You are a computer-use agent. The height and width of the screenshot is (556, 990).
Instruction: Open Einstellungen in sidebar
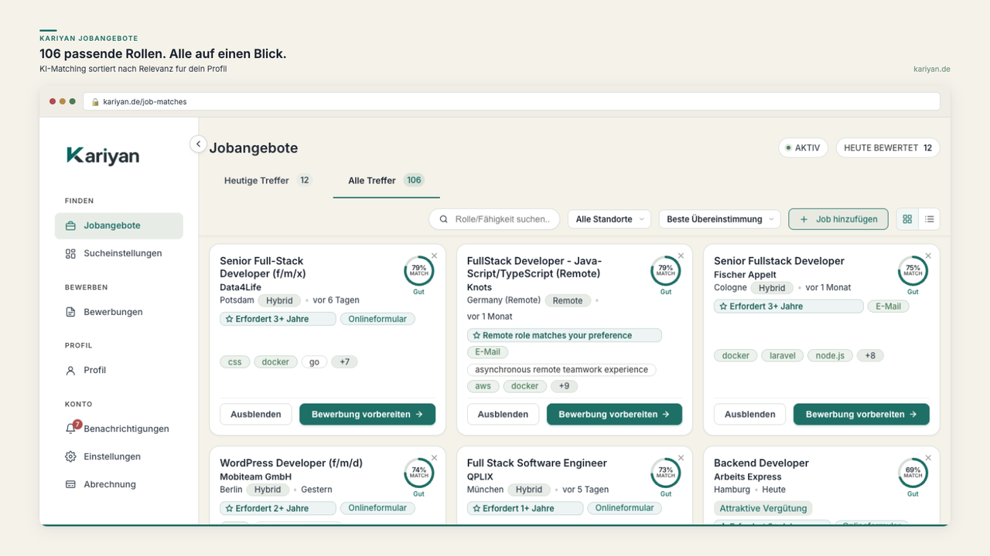coord(119,457)
